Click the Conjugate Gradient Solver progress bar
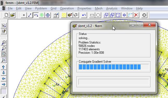Screen dimensions: 168x98 point(113,67)
